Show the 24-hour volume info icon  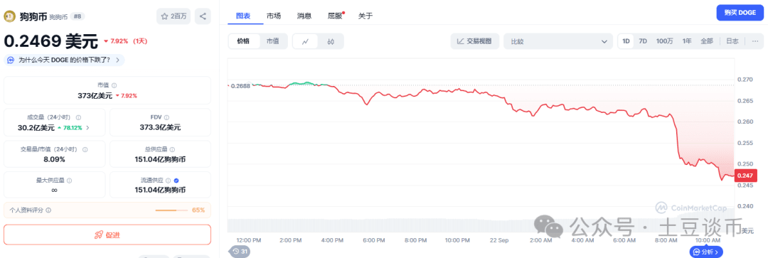78,117
